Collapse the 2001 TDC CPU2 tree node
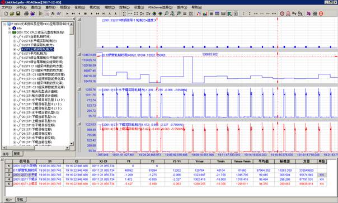Image resolution: width=338 pixels, height=203 pixels. [x=10, y=32]
